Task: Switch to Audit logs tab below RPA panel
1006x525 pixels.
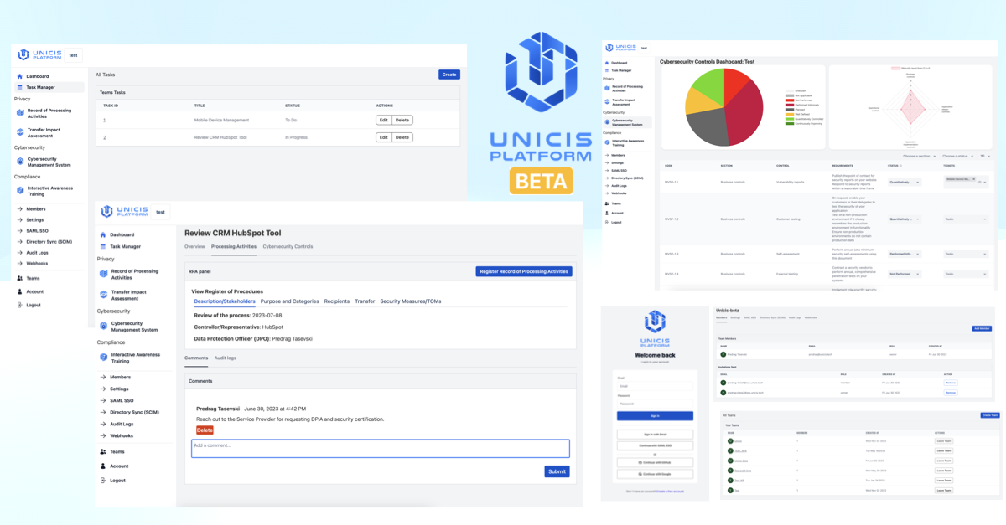Action: [226, 358]
